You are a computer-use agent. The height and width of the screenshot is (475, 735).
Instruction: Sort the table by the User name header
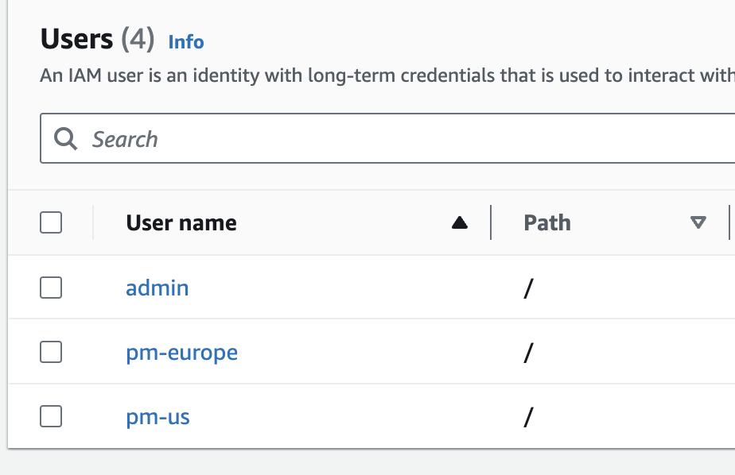pyautogui.click(x=181, y=223)
